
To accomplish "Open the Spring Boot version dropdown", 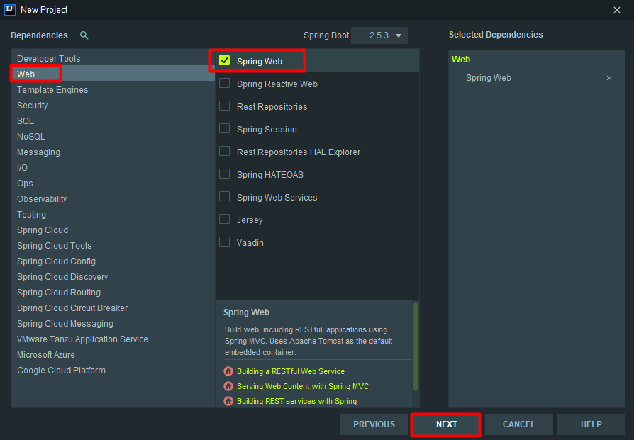I will point(379,35).
